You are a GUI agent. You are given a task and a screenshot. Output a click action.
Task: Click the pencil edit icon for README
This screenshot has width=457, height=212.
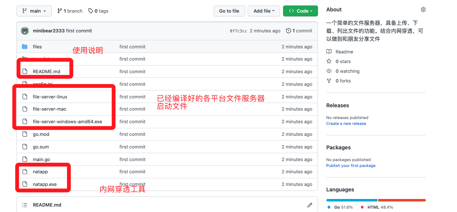coord(310,205)
